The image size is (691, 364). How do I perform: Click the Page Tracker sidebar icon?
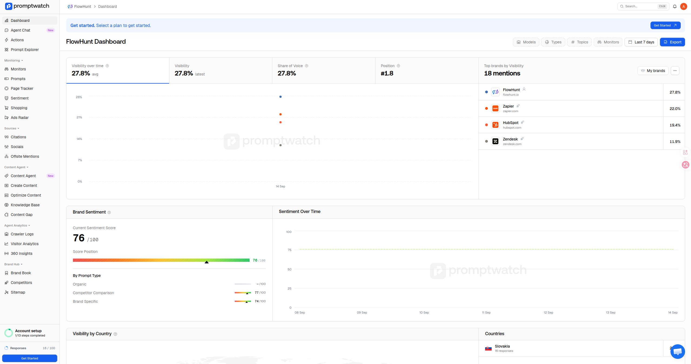click(6, 88)
